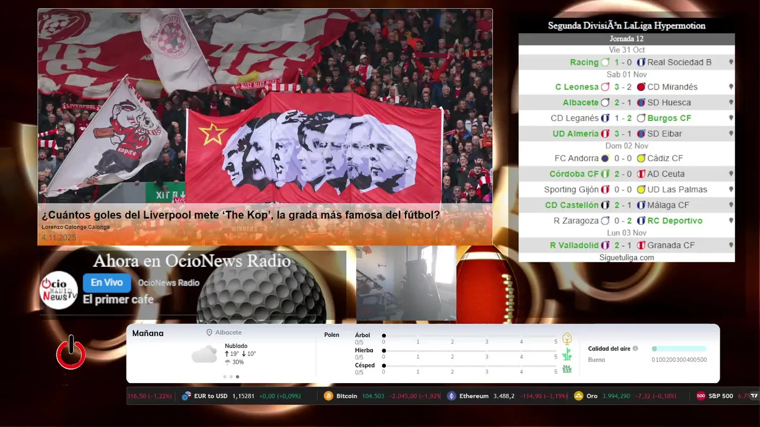Click the UD Las Palmas crest icon
Image resolution: width=760 pixels, height=427 pixels.
(641, 190)
